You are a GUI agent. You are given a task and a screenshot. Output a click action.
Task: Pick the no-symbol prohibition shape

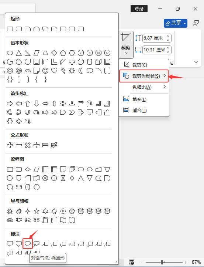(19, 71)
